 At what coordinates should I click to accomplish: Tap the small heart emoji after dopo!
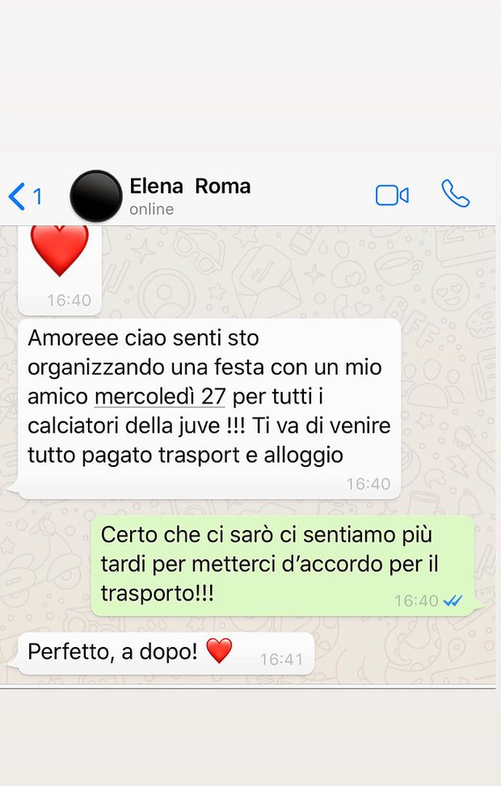[x=219, y=650]
